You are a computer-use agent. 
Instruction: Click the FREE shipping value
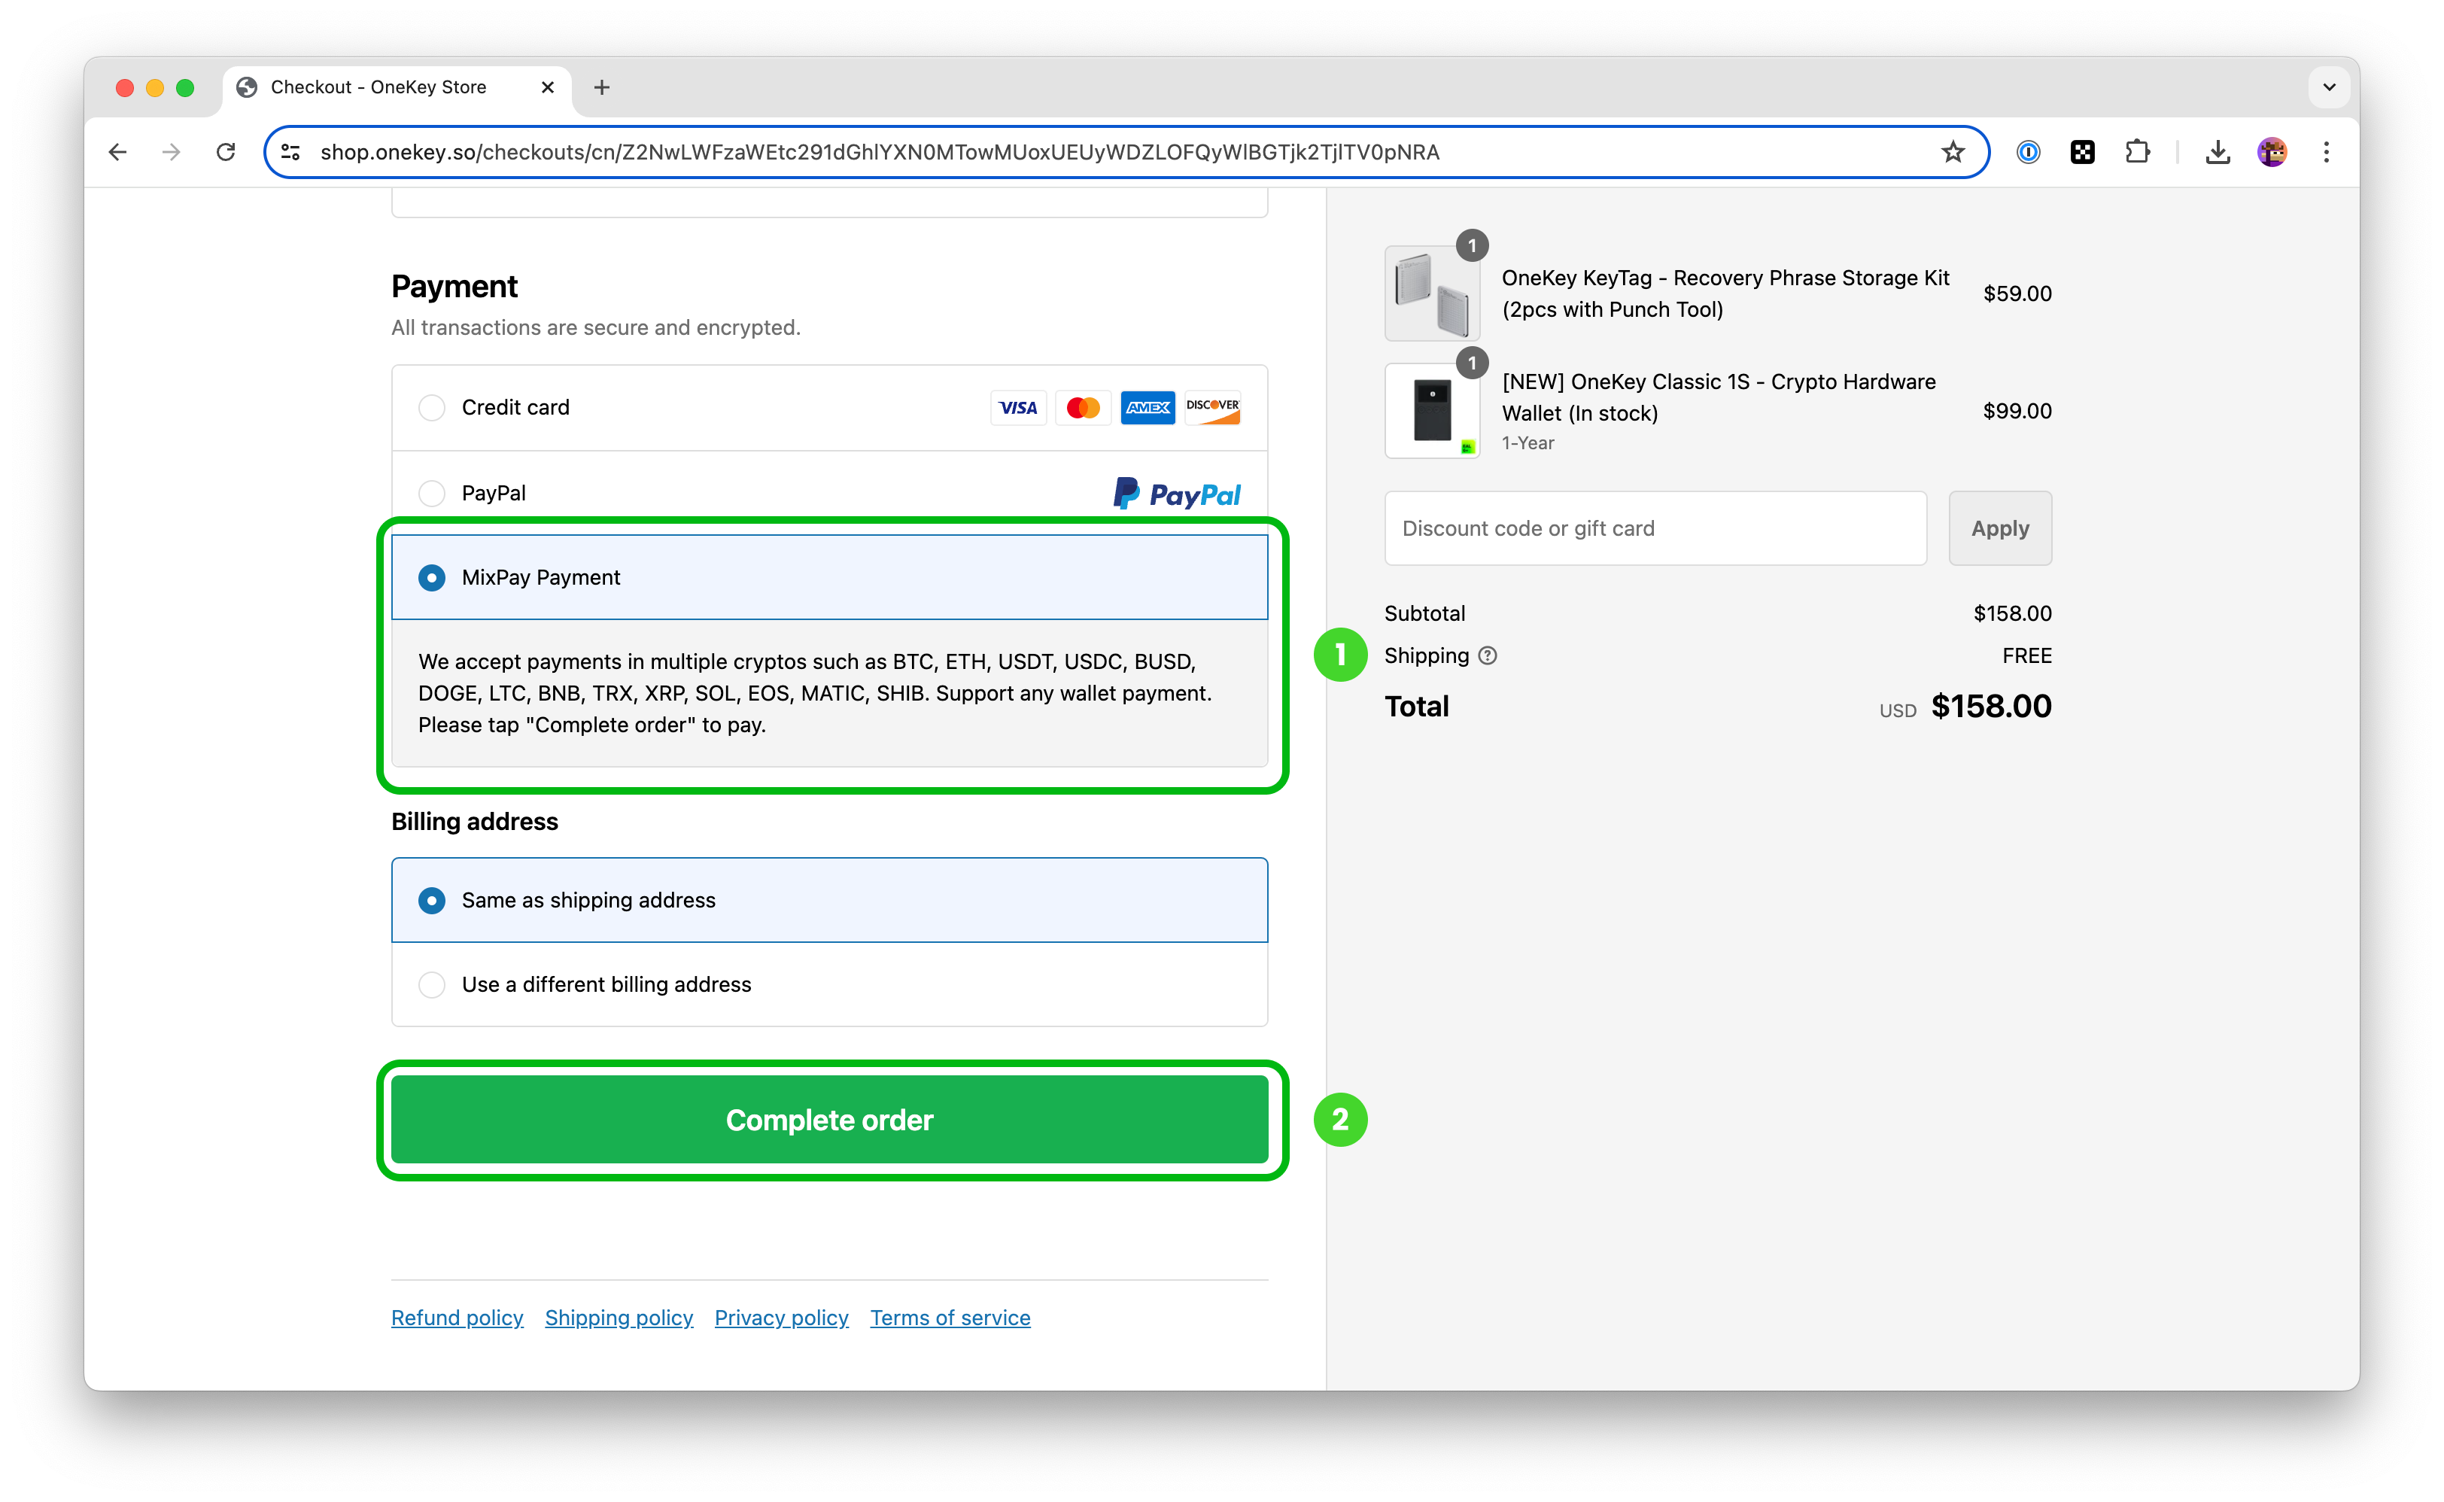point(2027,655)
